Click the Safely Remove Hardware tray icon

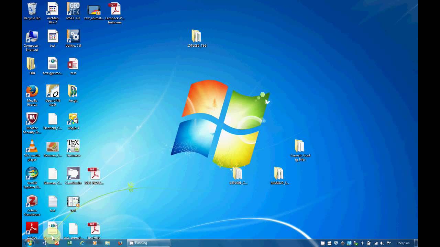pos(355,243)
